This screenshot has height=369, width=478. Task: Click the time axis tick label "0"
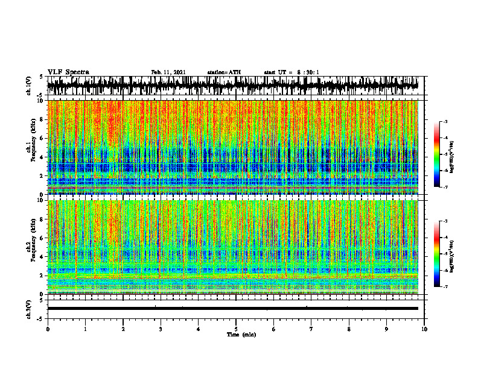(48, 329)
